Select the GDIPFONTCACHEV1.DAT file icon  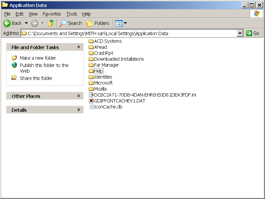(91, 101)
